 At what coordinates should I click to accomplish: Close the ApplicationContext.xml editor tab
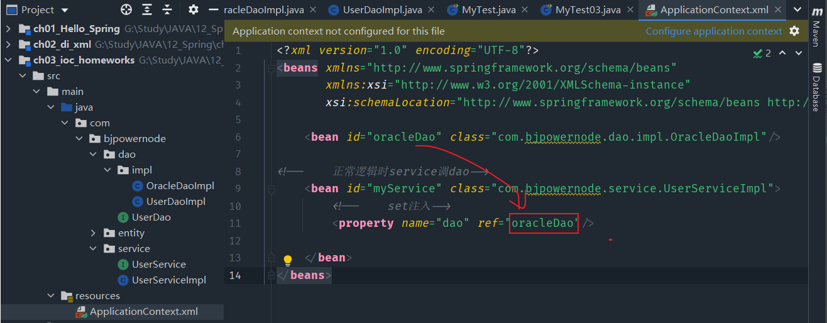tap(779, 10)
